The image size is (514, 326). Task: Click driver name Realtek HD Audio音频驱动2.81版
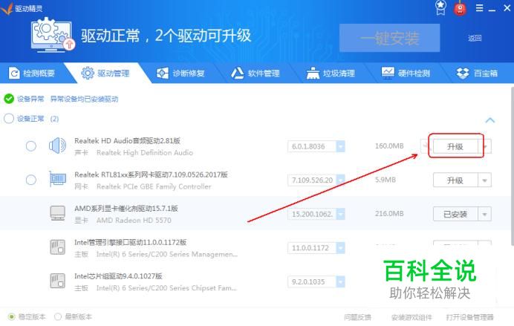pyautogui.click(x=127, y=140)
